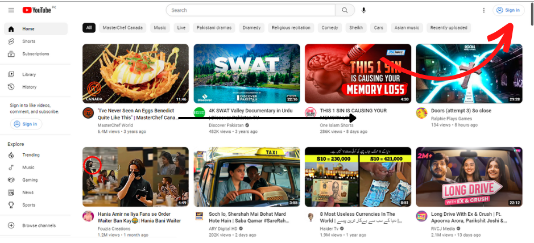Open the Long Drive video thumbnail

tap(469, 177)
